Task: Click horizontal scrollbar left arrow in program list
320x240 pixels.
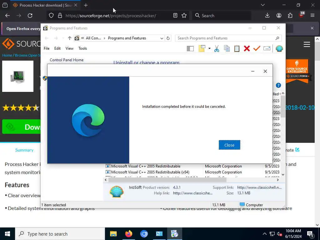Action: click(x=106, y=180)
